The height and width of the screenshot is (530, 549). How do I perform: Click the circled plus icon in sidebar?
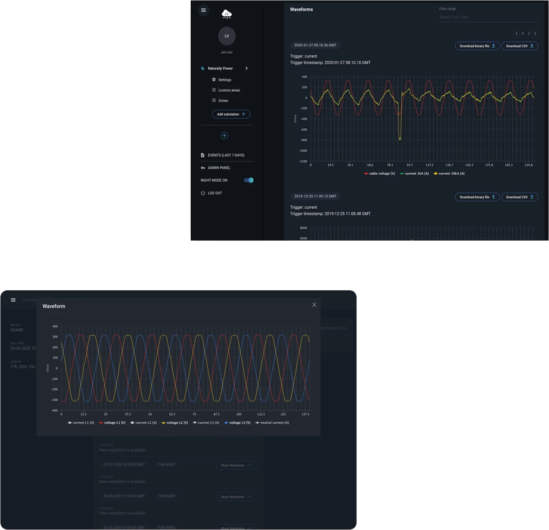pyautogui.click(x=224, y=136)
